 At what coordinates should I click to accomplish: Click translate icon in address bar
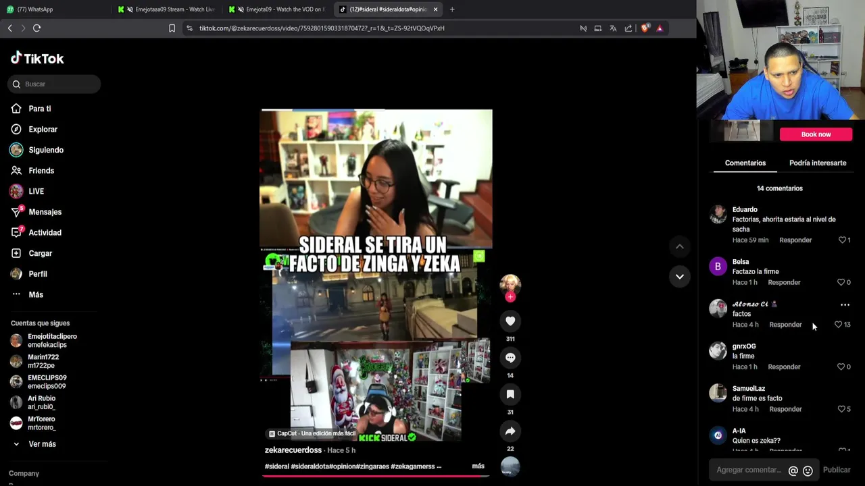click(x=613, y=28)
